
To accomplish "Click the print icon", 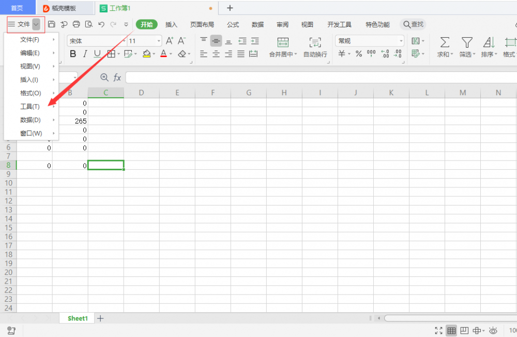I will click(x=77, y=24).
